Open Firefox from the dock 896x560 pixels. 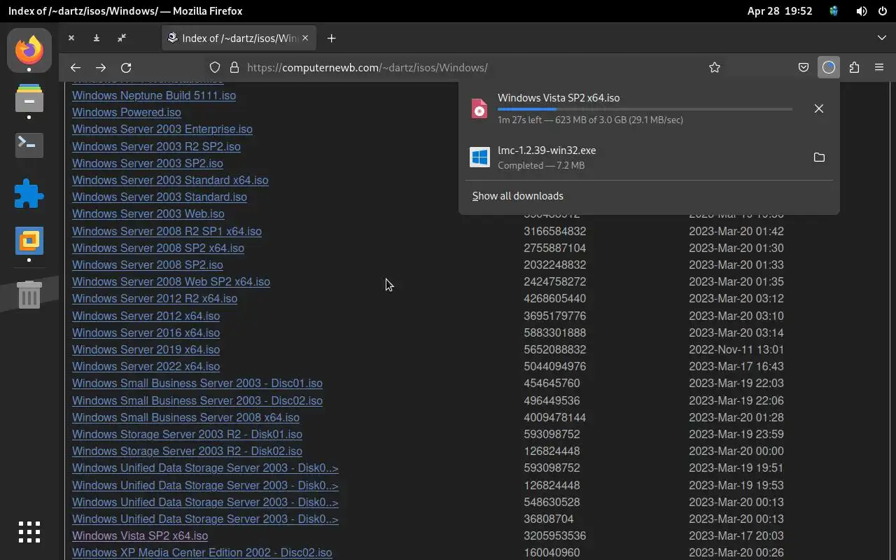click(x=29, y=50)
